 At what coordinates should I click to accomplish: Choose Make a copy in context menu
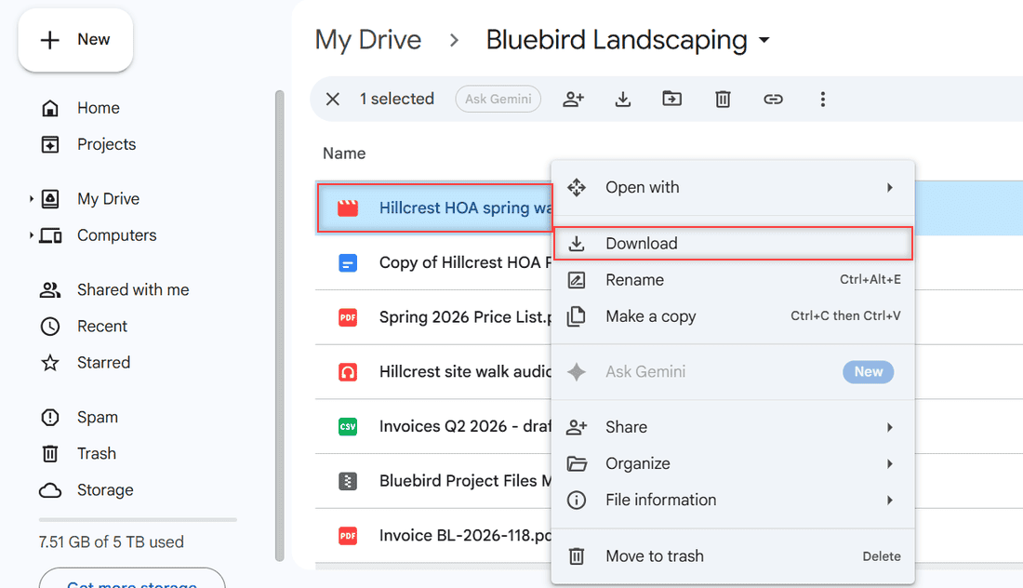pyautogui.click(x=733, y=316)
